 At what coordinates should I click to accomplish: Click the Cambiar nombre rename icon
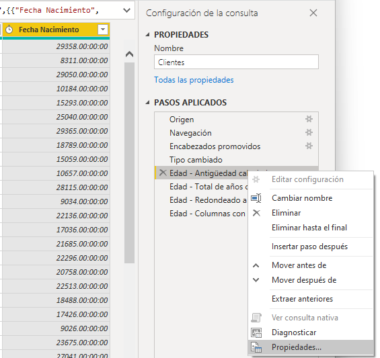click(256, 198)
